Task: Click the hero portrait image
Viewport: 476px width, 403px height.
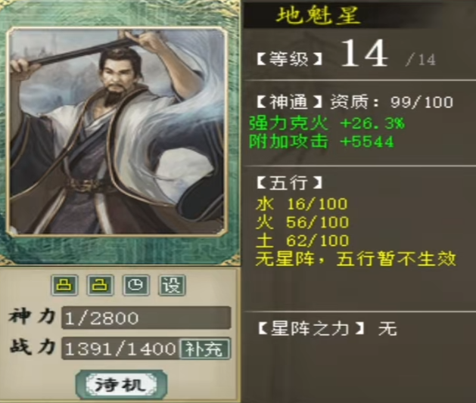Action: pos(117,131)
